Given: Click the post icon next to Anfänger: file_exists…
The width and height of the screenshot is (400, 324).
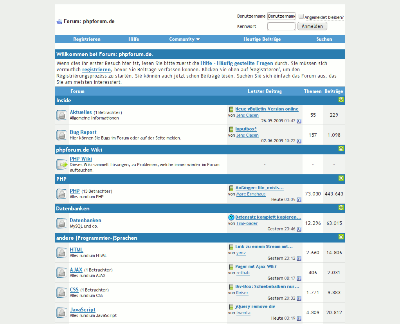Looking at the screenshot, I should [231, 188].
